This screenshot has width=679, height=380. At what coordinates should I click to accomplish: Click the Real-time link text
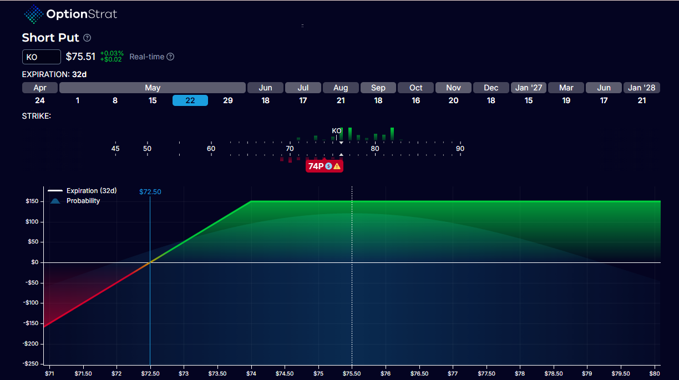[x=146, y=57]
